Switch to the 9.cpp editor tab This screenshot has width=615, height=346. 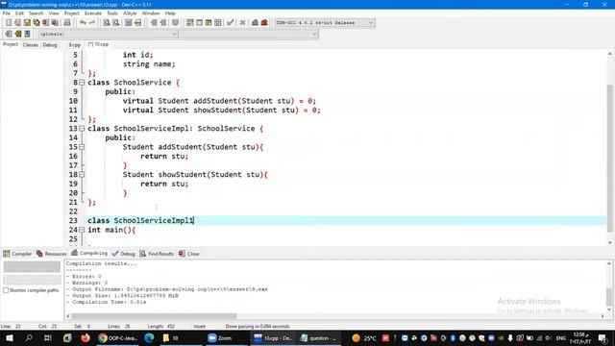(x=75, y=45)
